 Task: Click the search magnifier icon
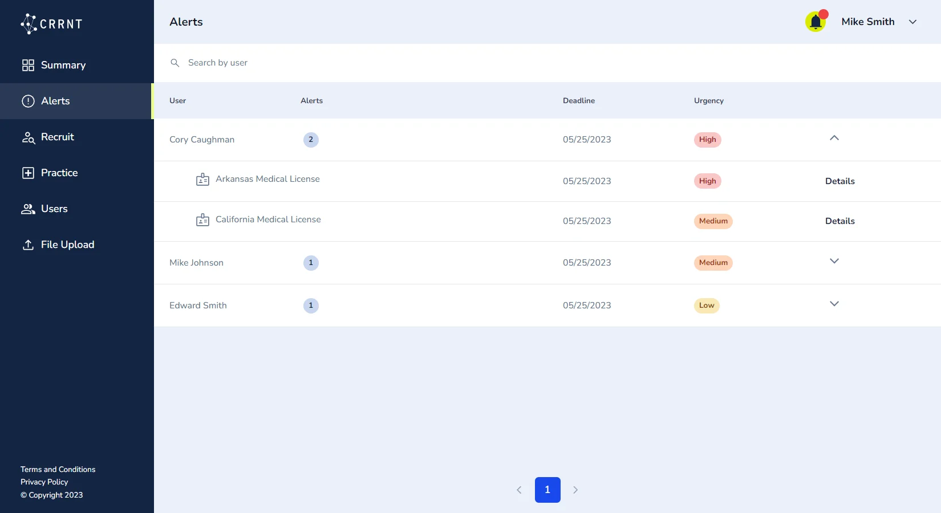click(x=175, y=63)
